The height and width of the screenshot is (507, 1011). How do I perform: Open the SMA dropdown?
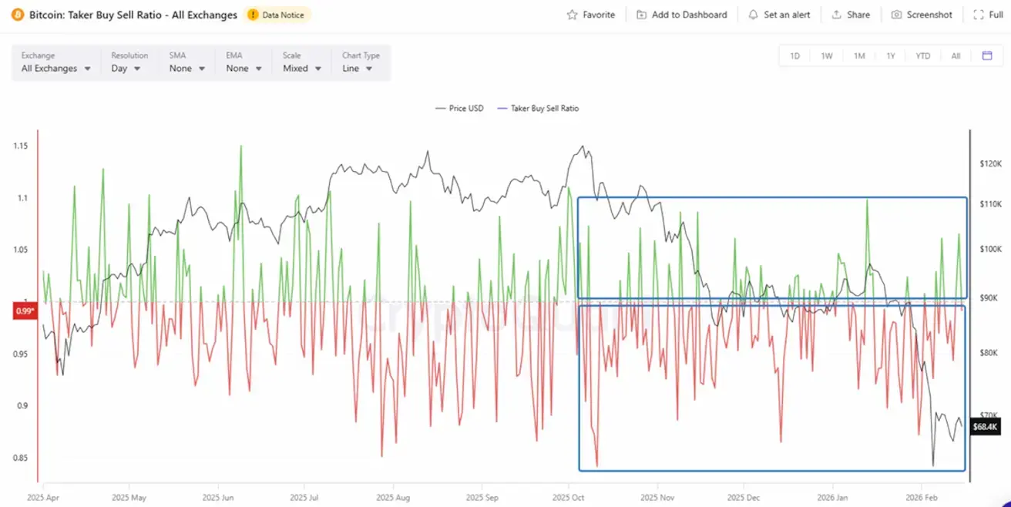point(187,68)
